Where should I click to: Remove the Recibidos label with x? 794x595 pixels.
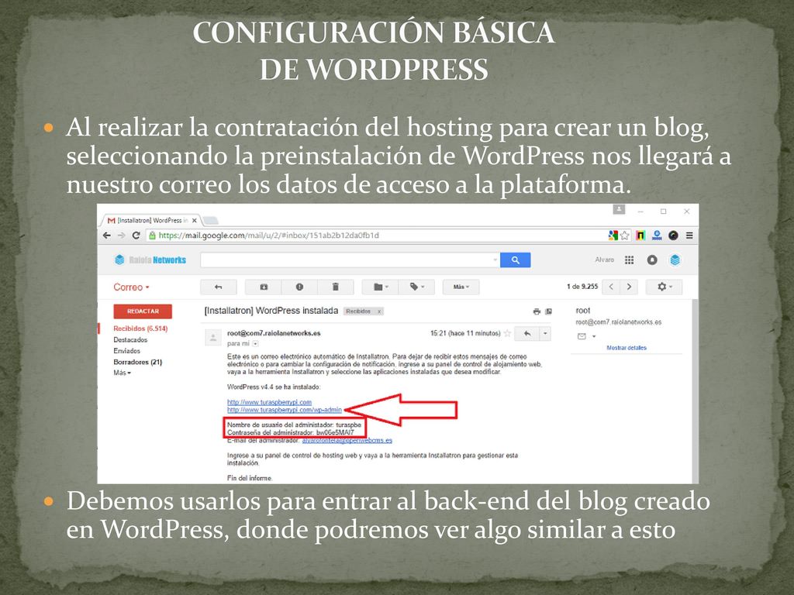point(378,311)
